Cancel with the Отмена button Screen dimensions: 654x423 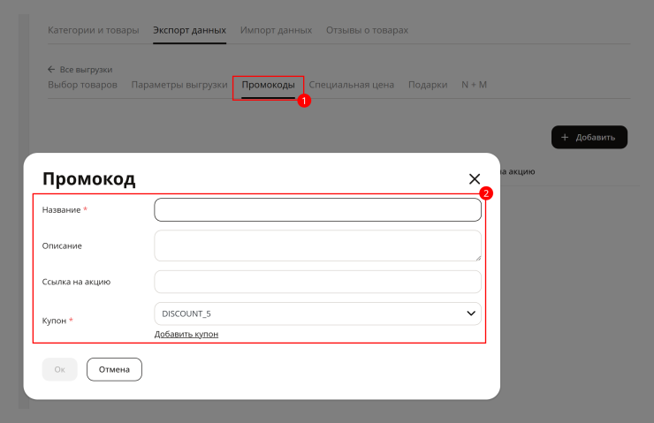click(x=114, y=369)
